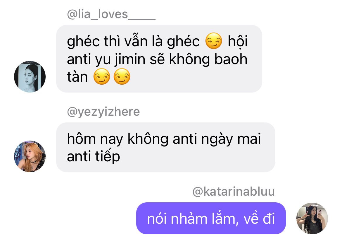Click the words "về đi" in the purple bubble
The image size is (342, 246).
tap(259, 219)
